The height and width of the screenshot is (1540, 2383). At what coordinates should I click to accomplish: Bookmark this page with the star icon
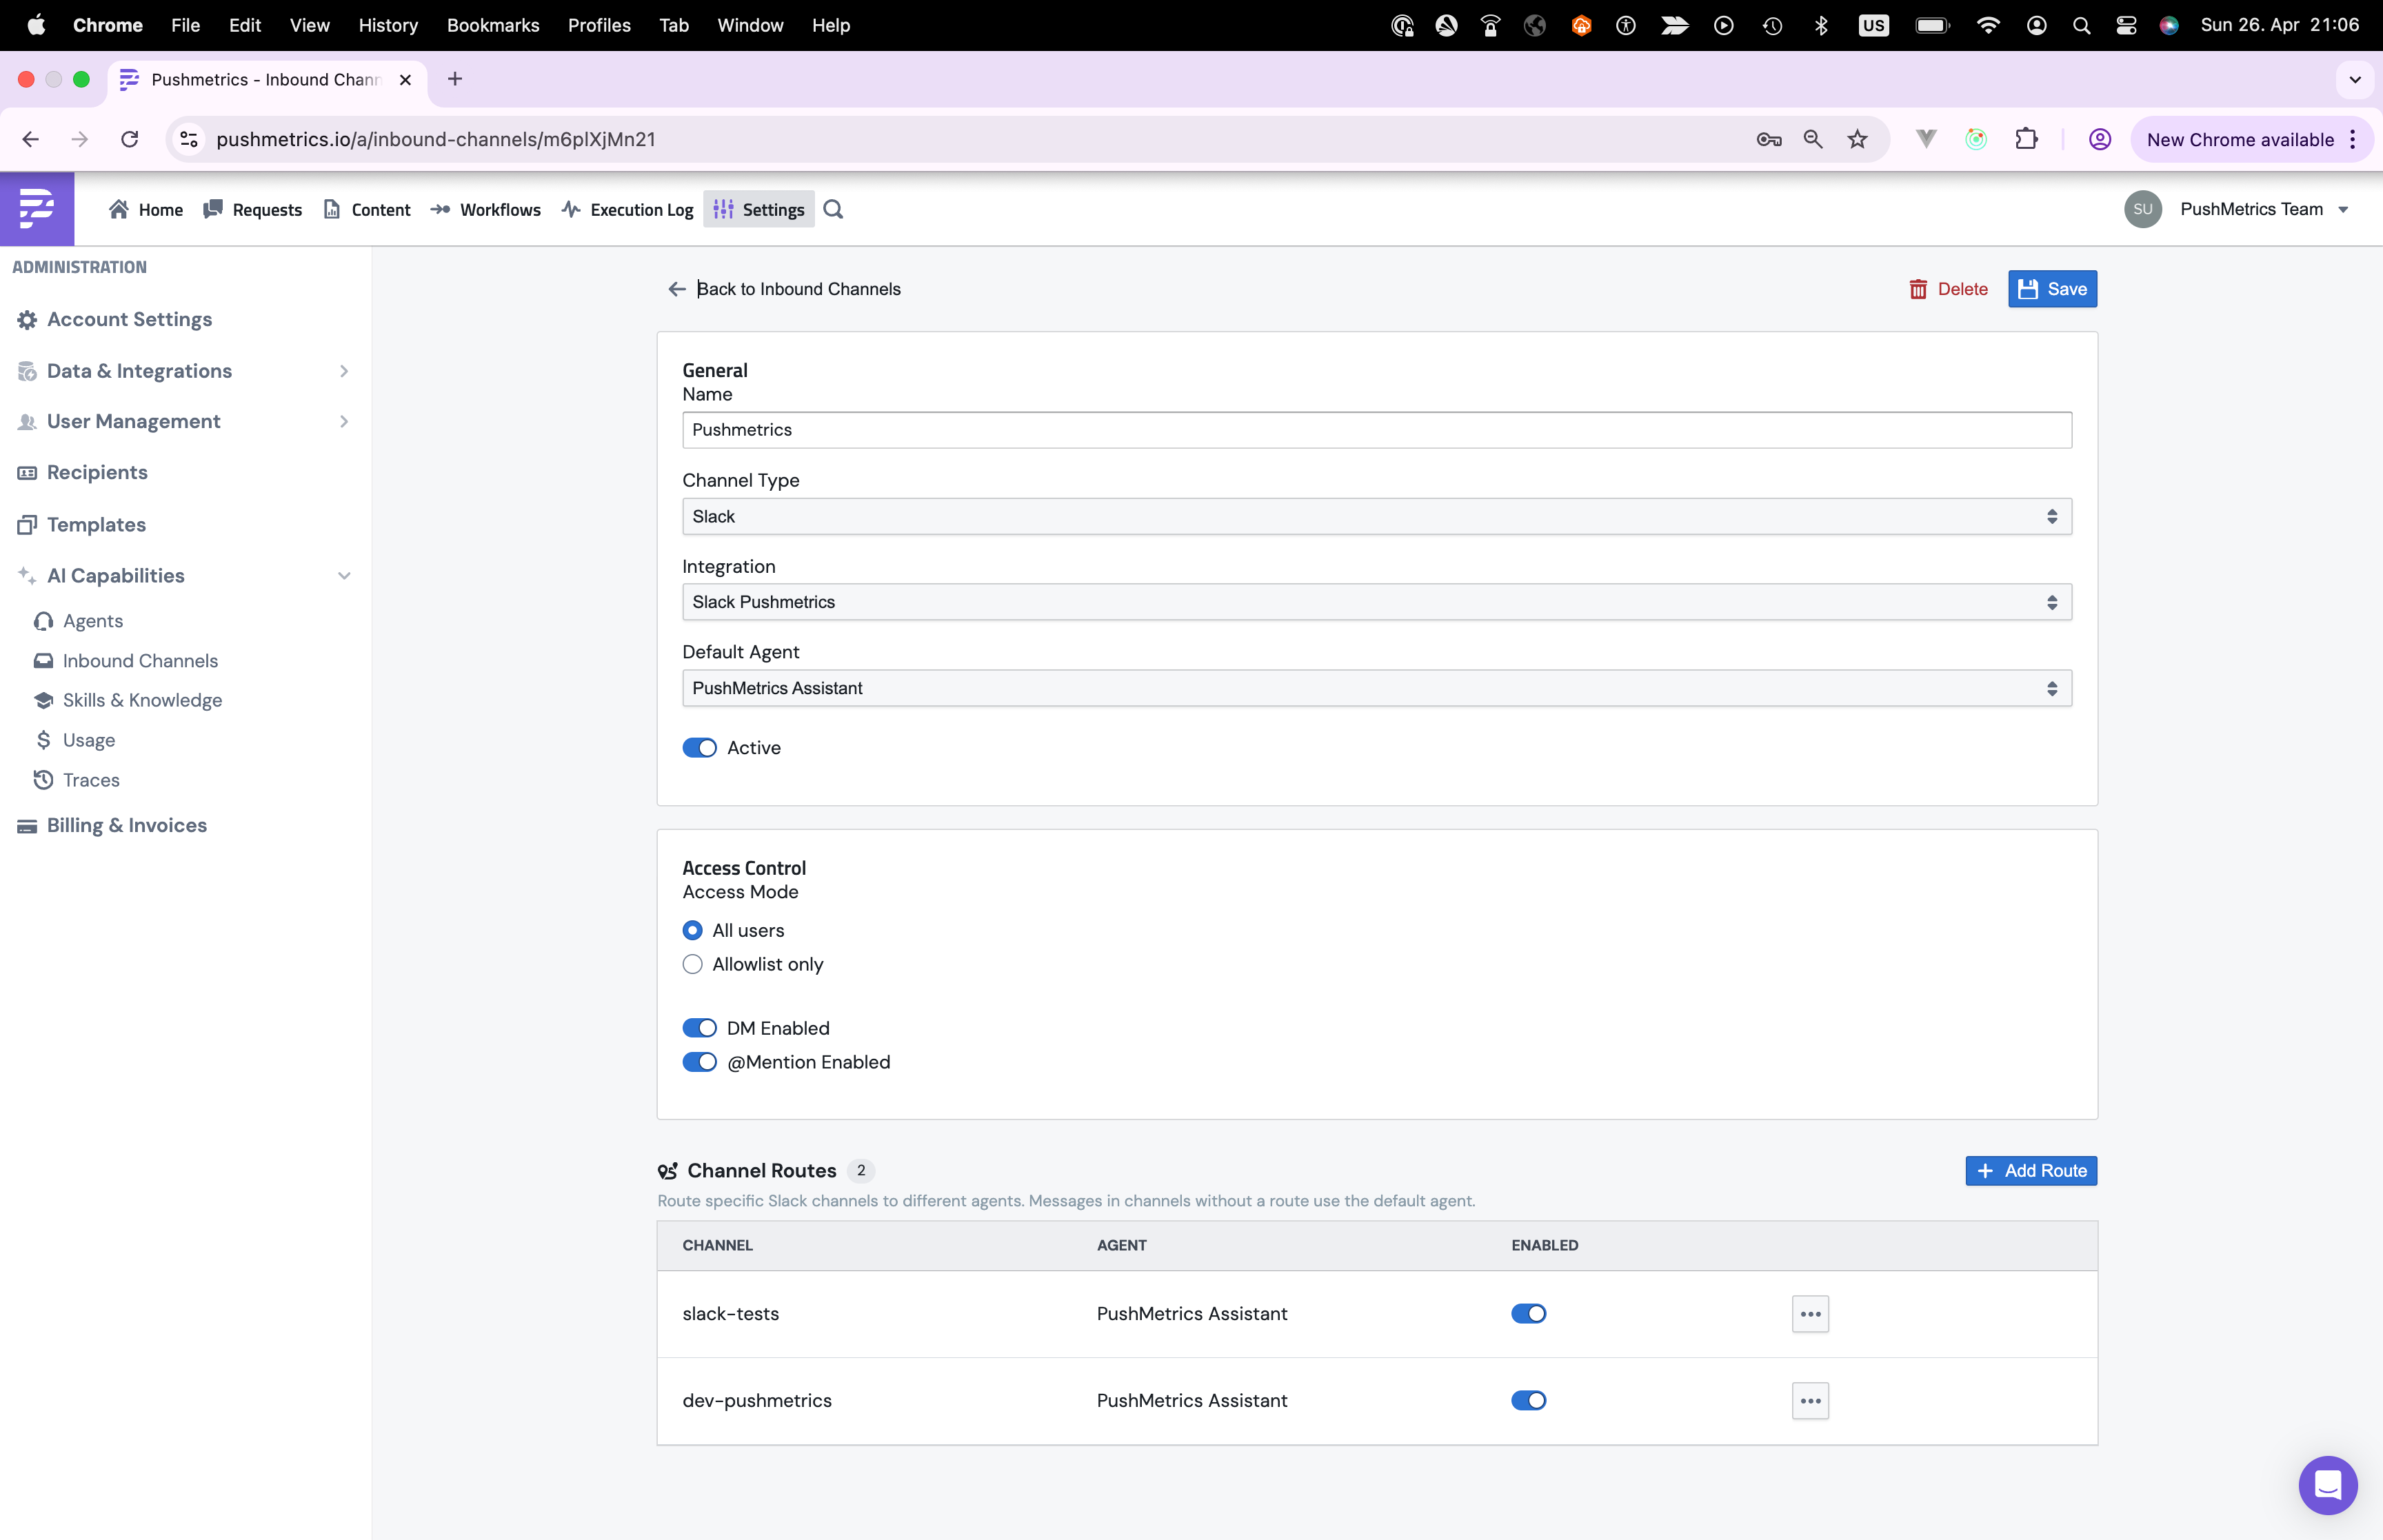point(1857,139)
